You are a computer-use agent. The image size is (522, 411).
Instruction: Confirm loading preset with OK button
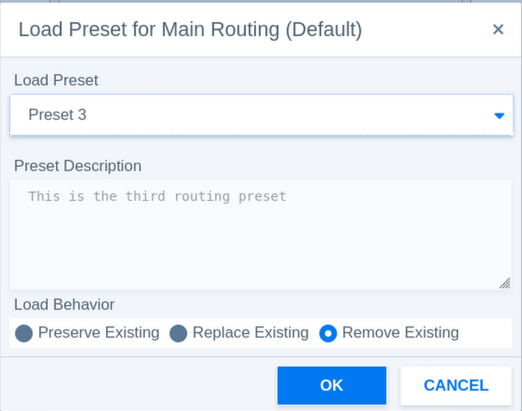[331, 385]
